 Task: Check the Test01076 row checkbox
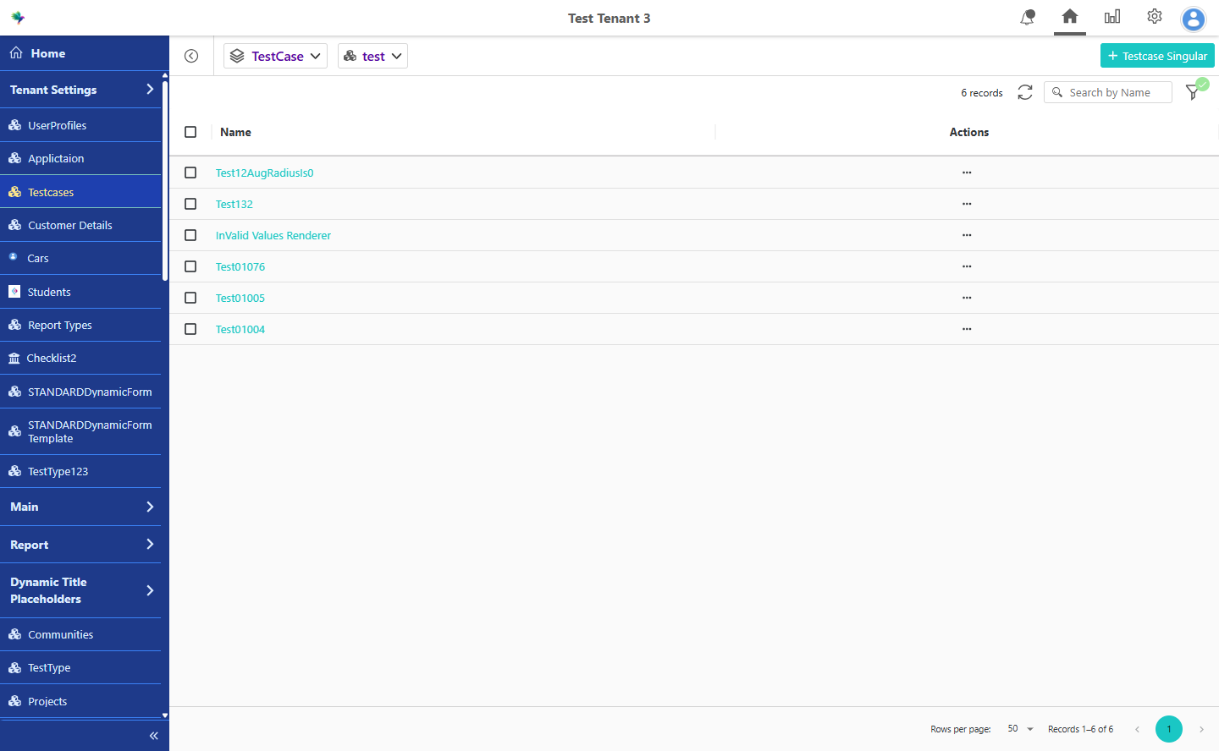pos(190,266)
